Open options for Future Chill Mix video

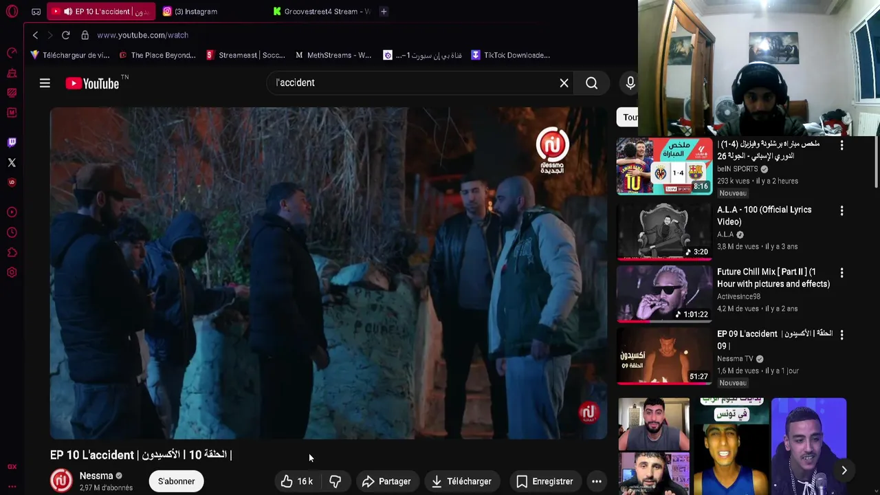pyautogui.click(x=841, y=273)
